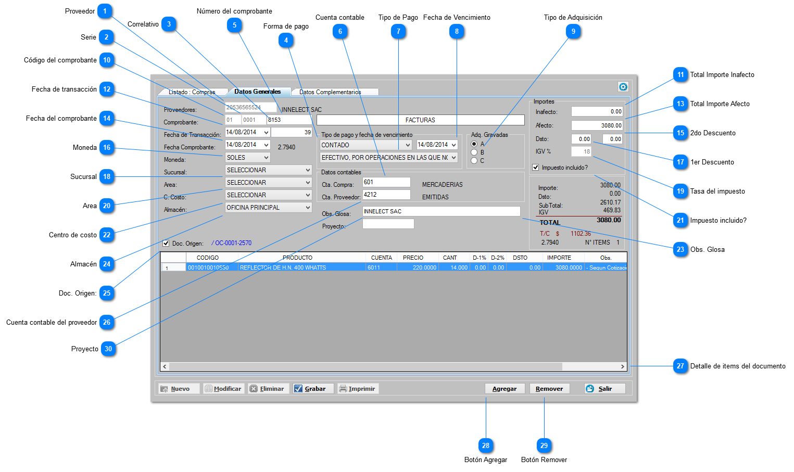Click the price cell 220.0000
The image size is (794, 472).
tap(418, 267)
